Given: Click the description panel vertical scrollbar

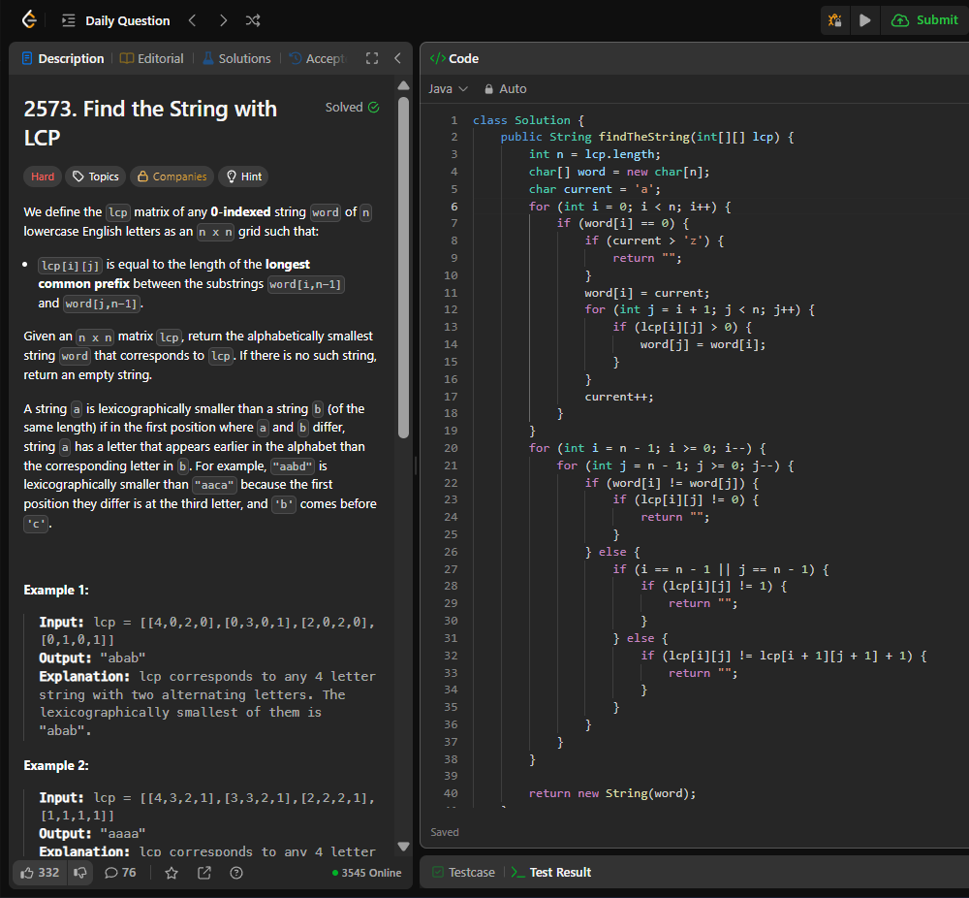Looking at the screenshot, I should pyautogui.click(x=403, y=267).
